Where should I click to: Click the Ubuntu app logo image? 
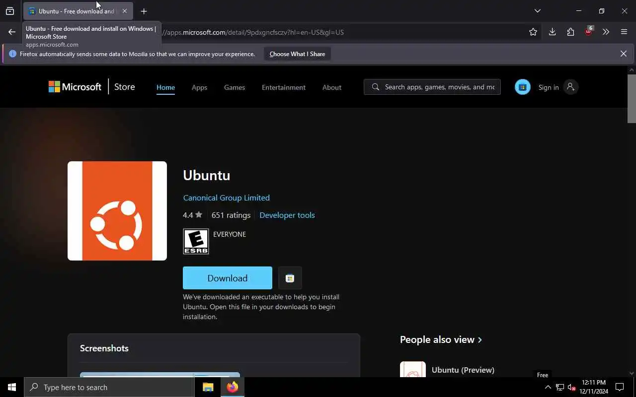click(117, 211)
